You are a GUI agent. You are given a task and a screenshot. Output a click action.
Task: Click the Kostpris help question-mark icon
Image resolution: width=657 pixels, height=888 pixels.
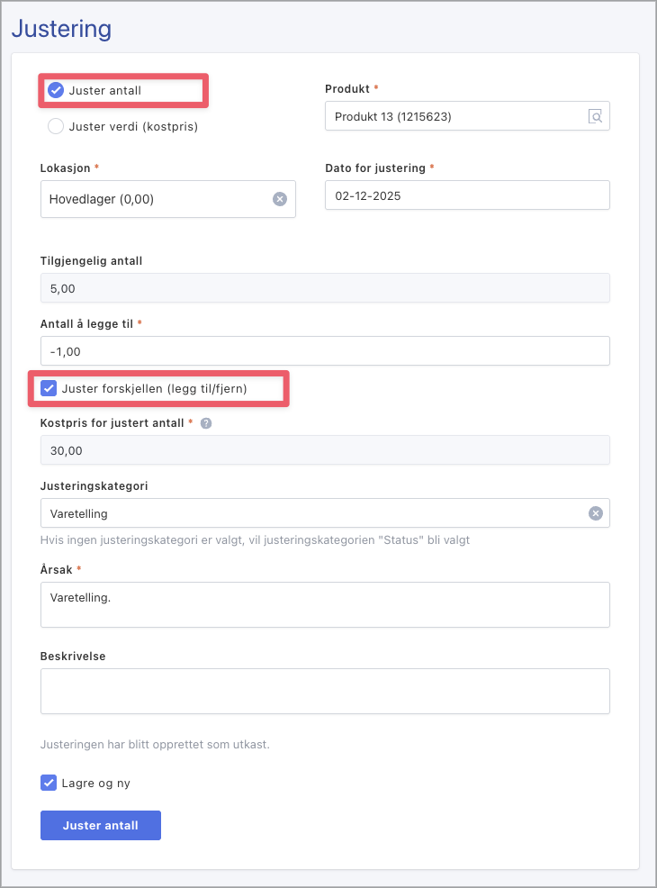coord(206,422)
